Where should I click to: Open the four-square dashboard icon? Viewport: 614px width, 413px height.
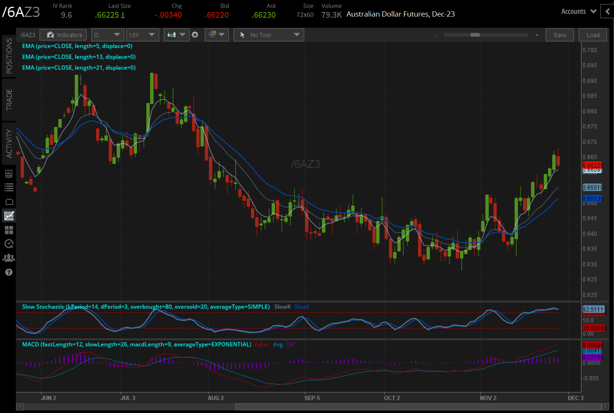[x=9, y=230]
